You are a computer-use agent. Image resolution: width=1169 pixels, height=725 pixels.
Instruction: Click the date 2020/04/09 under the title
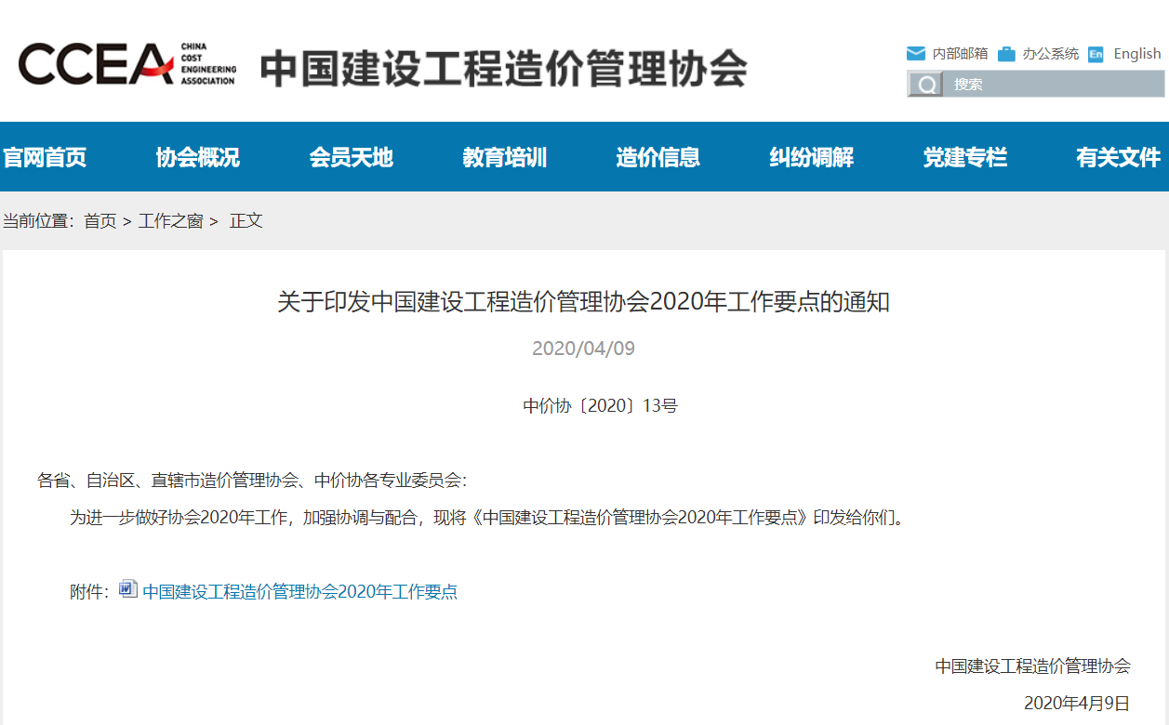584,349
